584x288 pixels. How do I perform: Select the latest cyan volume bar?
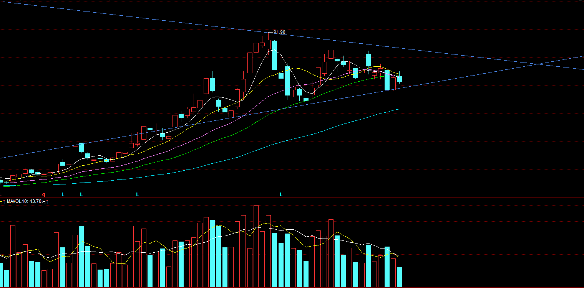point(399,277)
